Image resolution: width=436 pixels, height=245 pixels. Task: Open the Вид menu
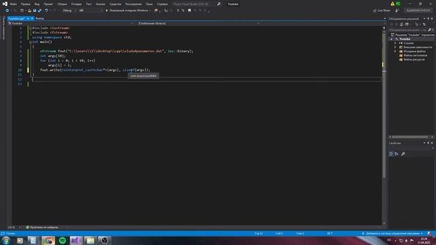tap(37, 4)
